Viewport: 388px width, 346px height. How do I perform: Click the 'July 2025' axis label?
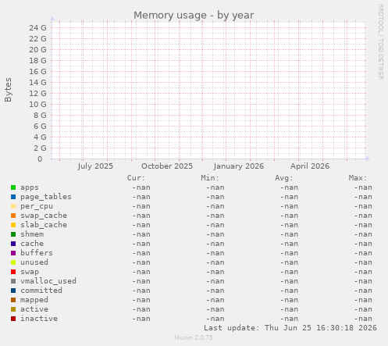point(95,166)
